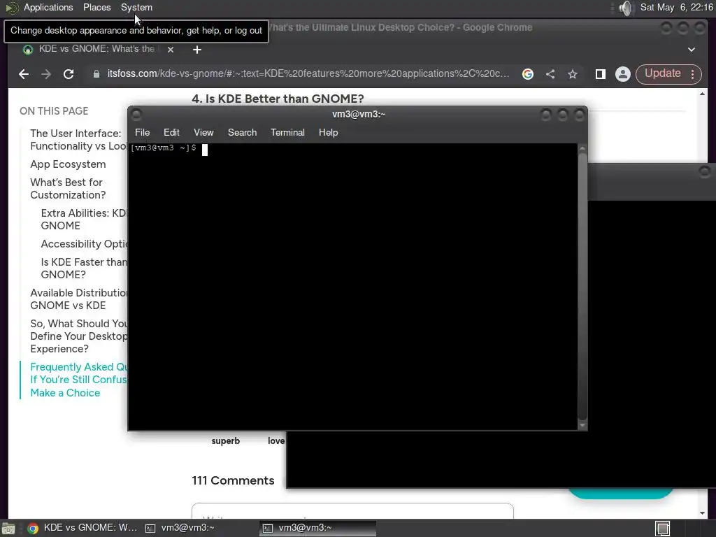Open the System menu in the top panel

pyautogui.click(x=136, y=7)
